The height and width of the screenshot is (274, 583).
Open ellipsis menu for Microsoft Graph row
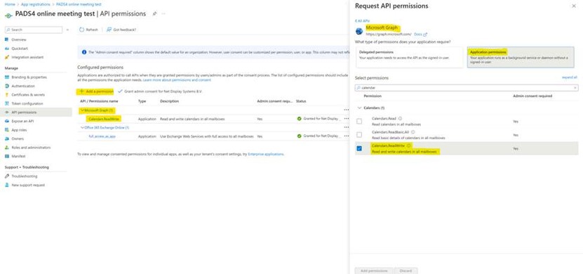tap(347, 110)
